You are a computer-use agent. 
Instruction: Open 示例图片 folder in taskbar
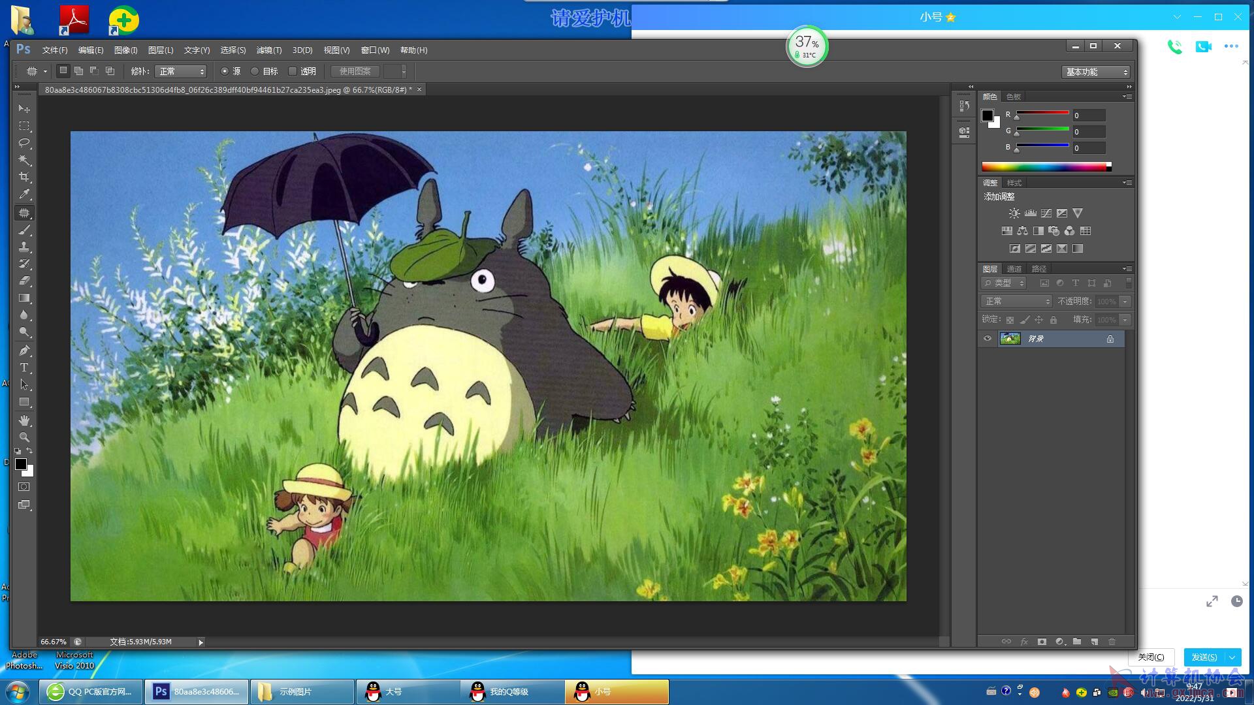pos(295,691)
